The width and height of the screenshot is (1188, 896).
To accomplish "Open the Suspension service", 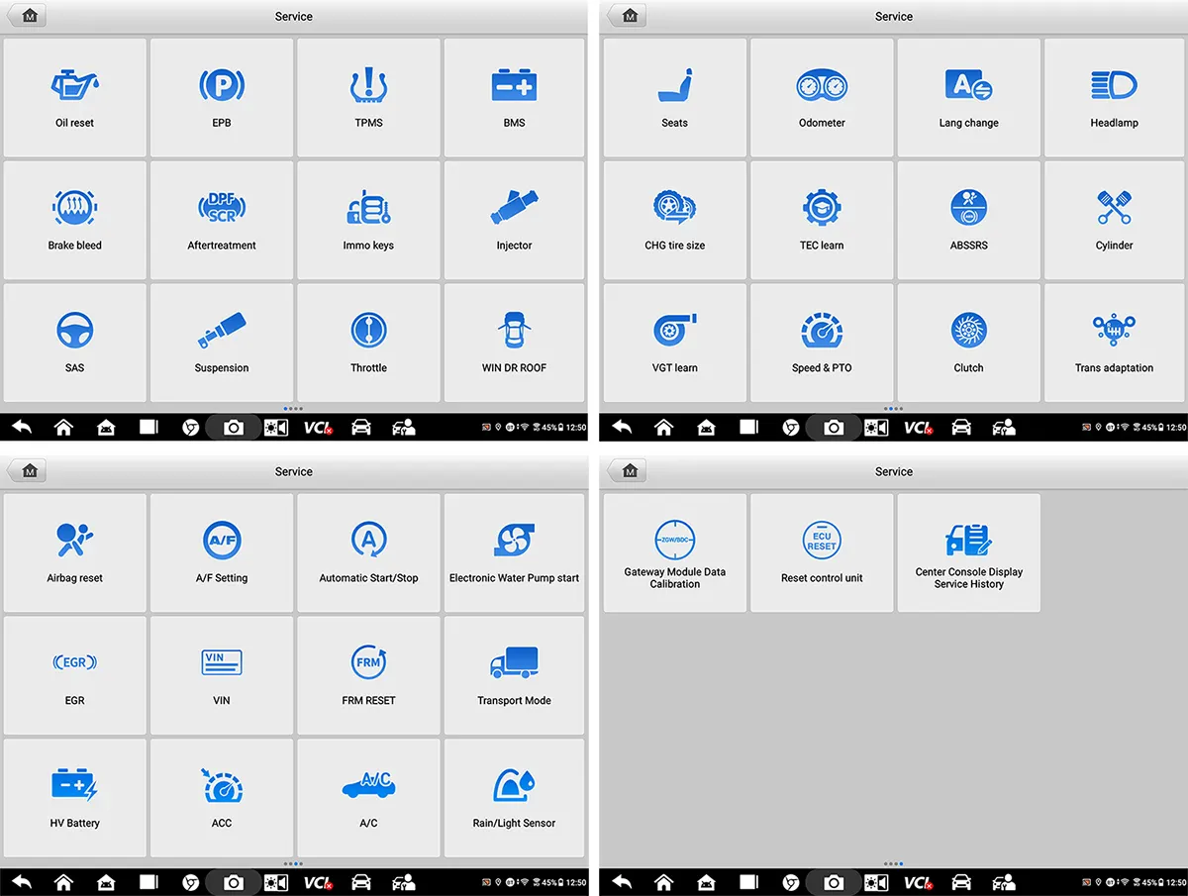I will point(222,343).
